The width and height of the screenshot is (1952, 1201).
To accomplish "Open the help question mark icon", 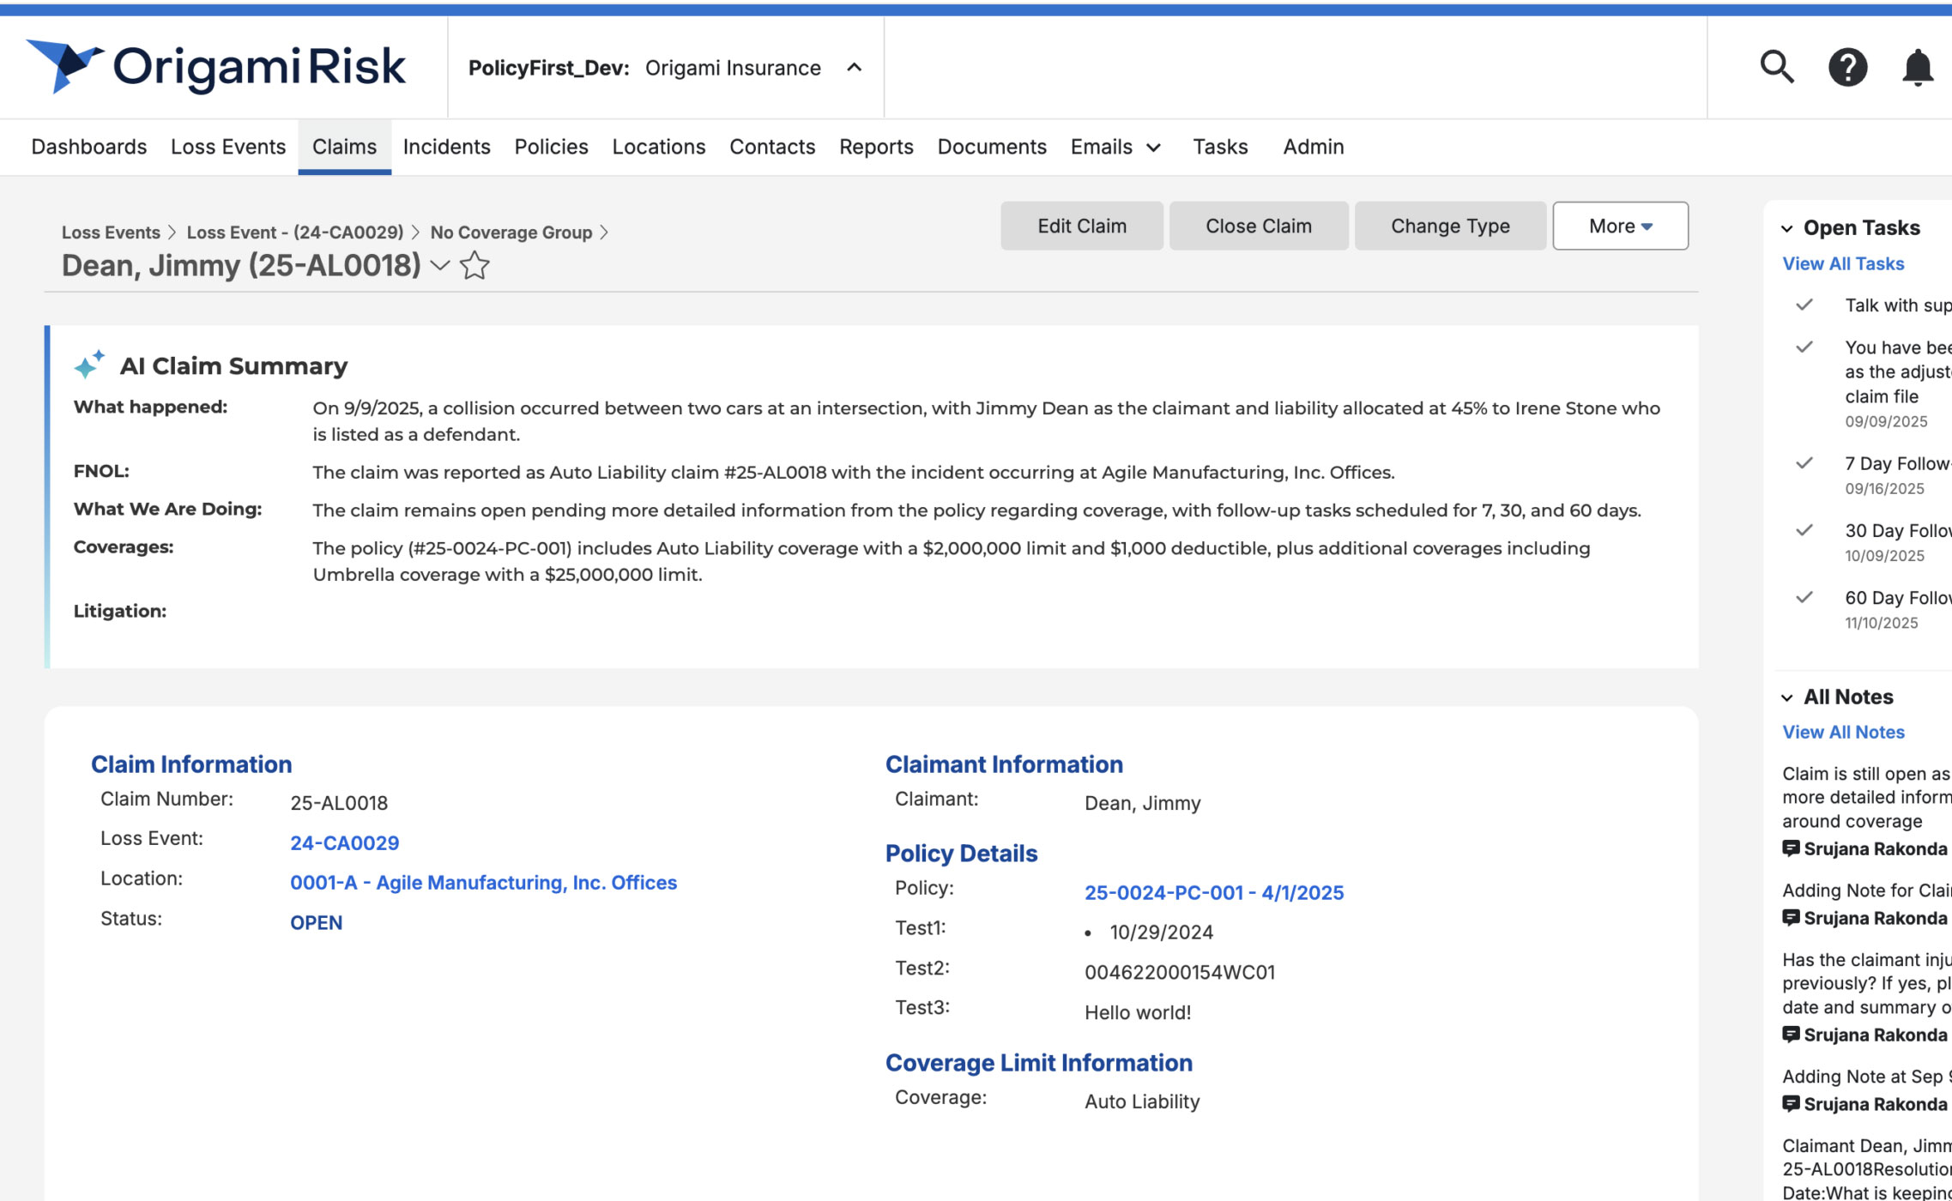I will [x=1847, y=67].
